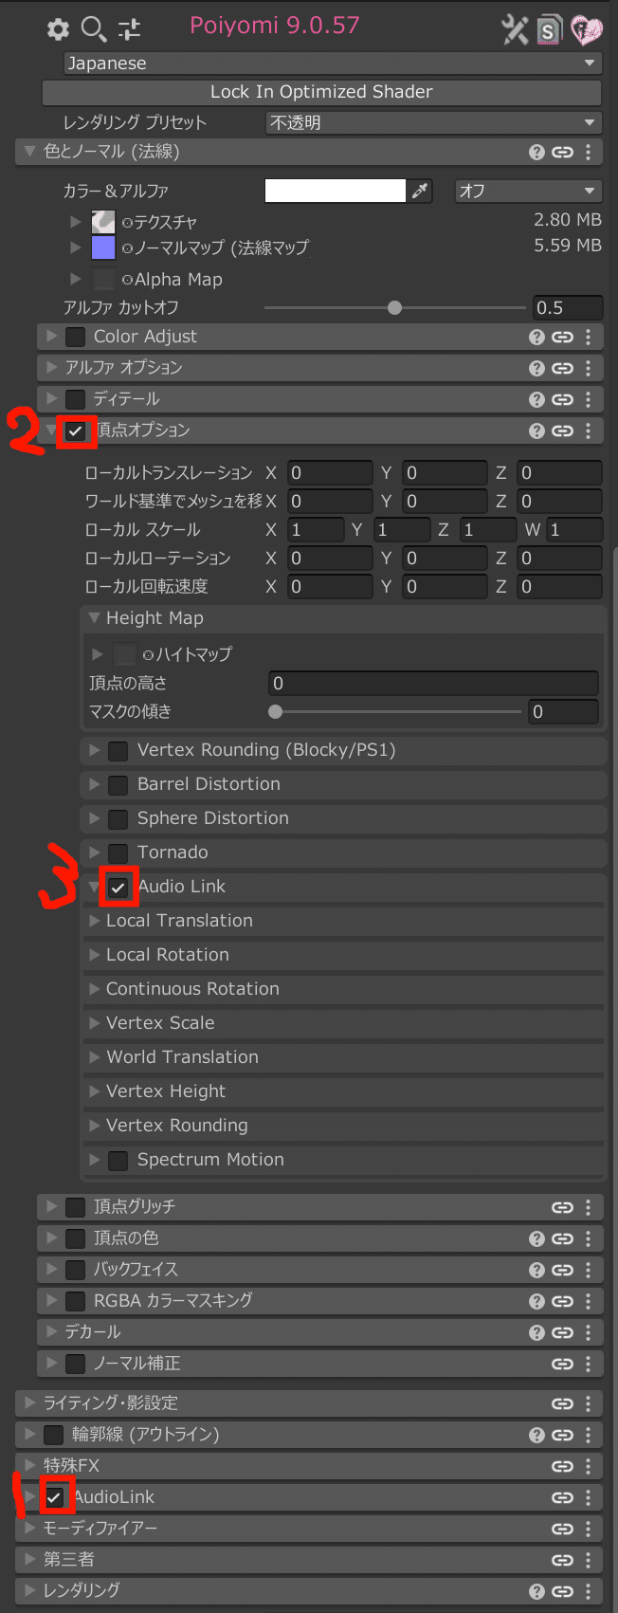
Task: Click the wrench tools icon
Action: (x=515, y=29)
